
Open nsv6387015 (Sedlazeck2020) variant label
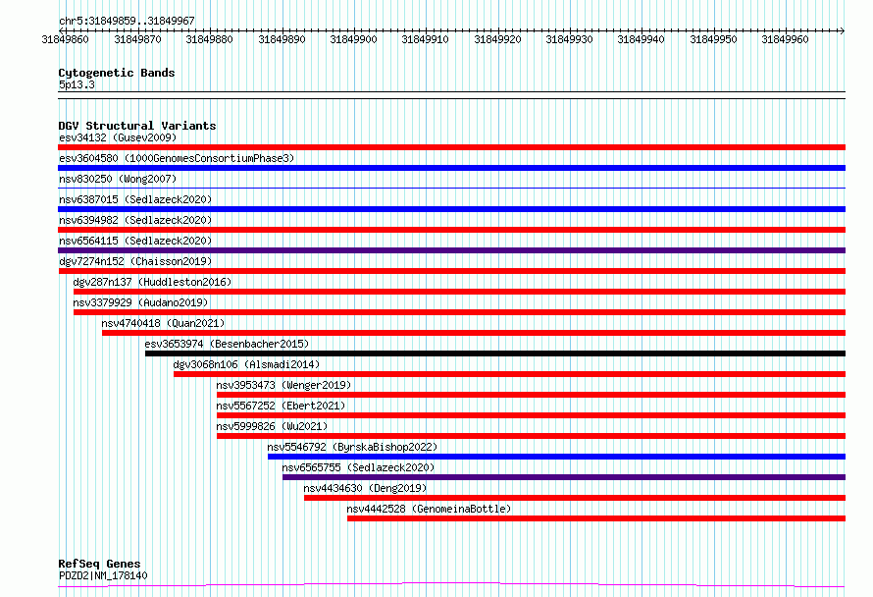click(x=135, y=199)
